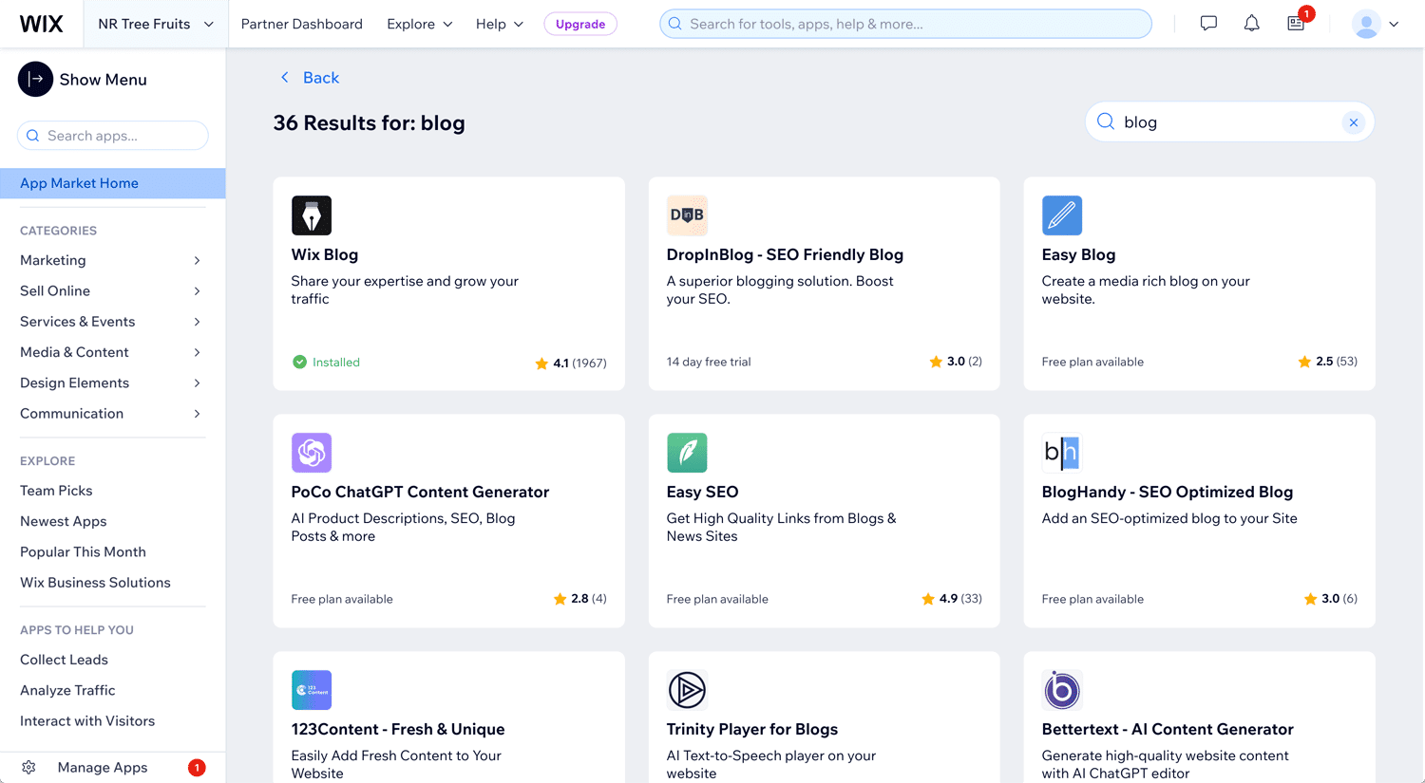Open DropInBlog - SEO Friendly Blog title

[x=785, y=254]
